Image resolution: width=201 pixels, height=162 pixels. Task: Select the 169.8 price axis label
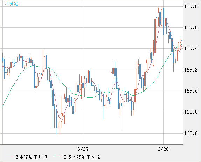coord(191,6)
